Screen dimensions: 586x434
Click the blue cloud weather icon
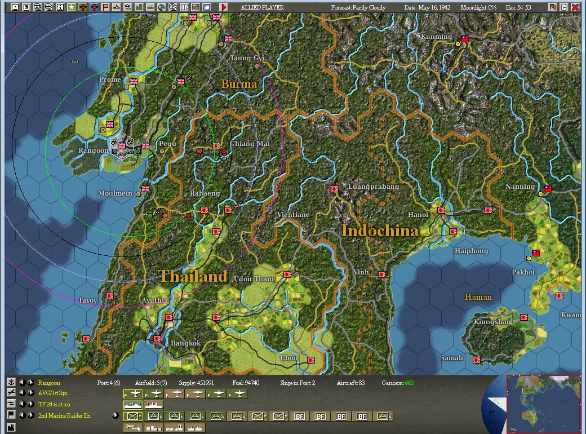tap(207, 7)
